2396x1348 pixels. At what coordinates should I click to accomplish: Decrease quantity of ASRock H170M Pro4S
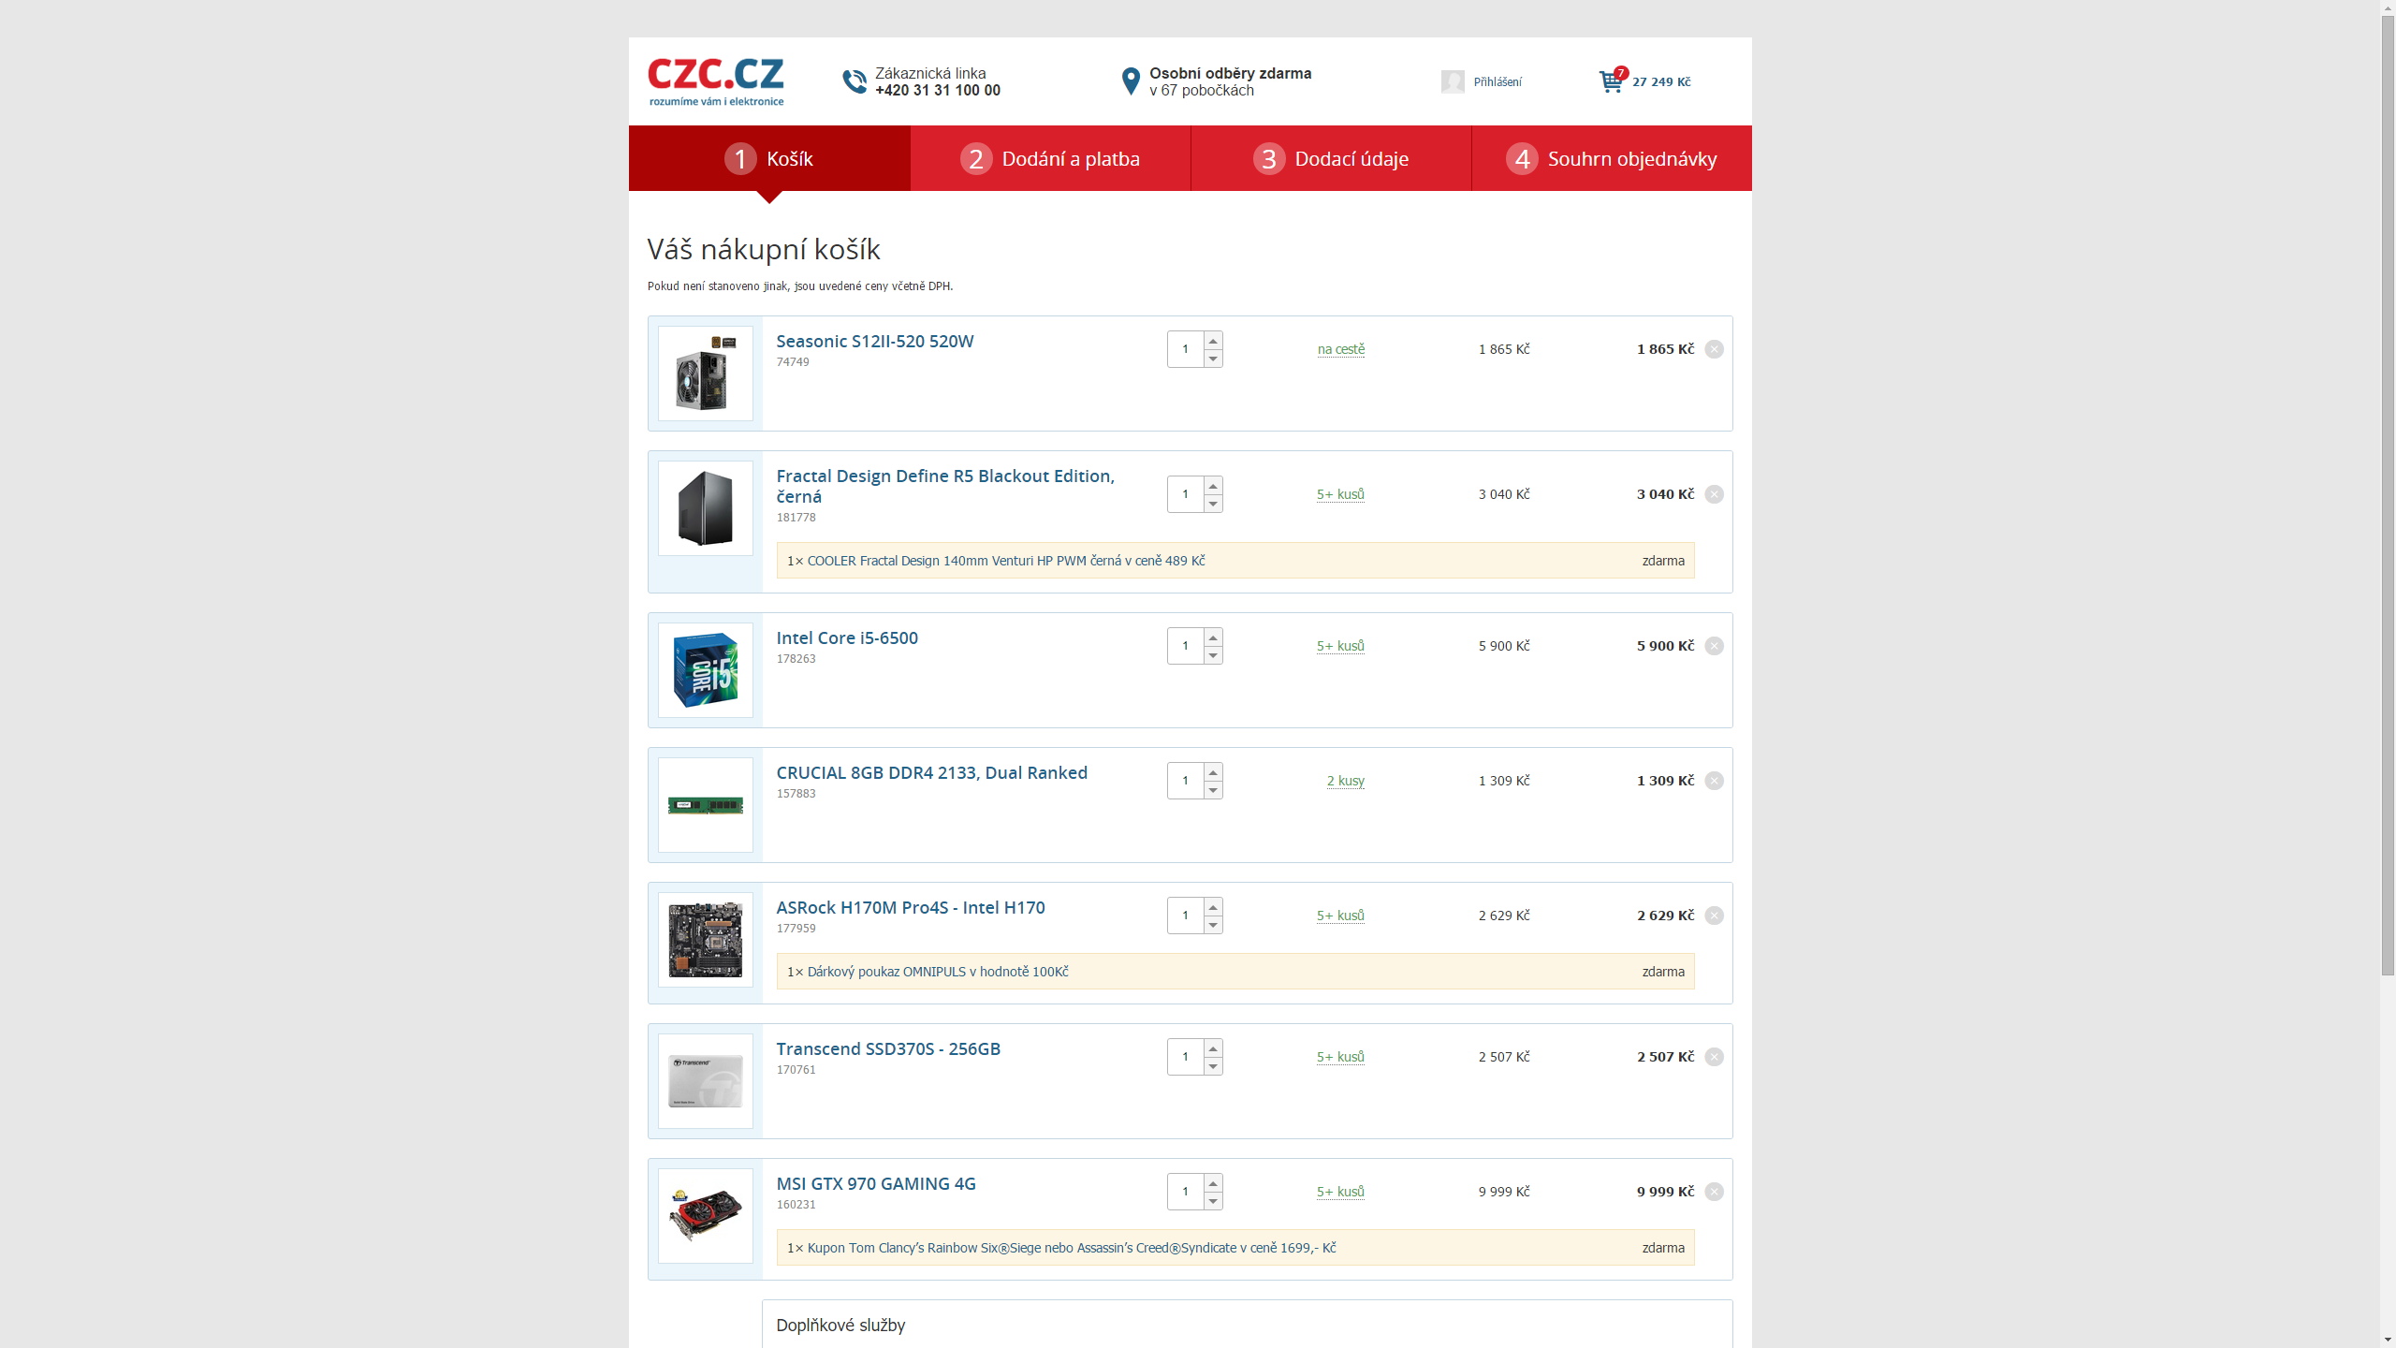tap(1213, 925)
